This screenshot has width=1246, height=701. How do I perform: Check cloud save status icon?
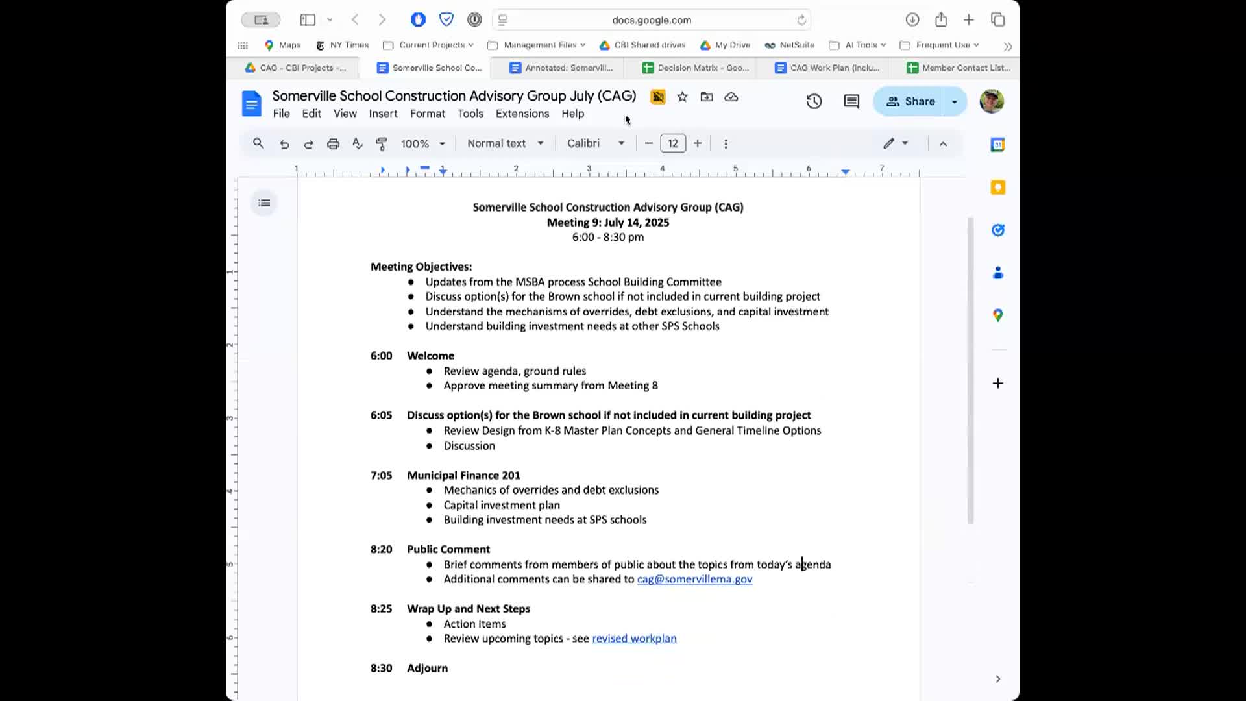[x=731, y=97]
